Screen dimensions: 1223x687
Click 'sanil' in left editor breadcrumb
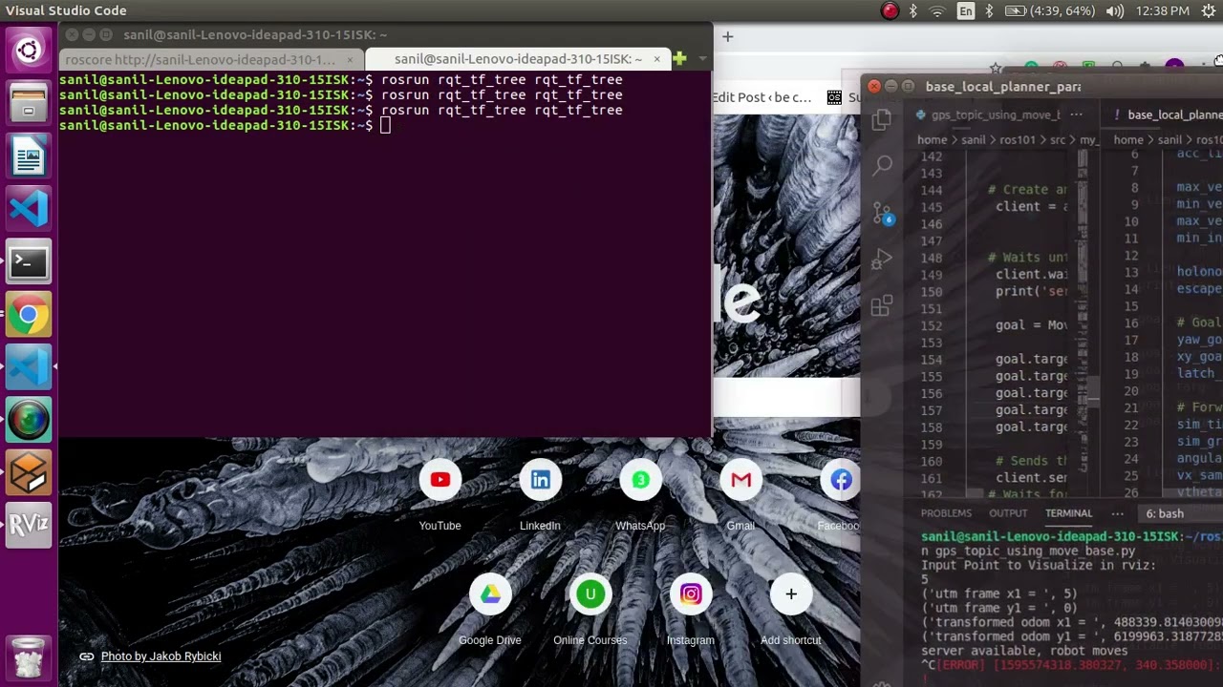click(973, 139)
